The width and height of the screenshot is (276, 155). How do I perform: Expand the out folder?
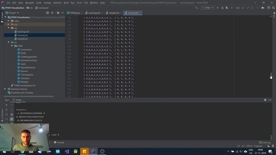[x=9, y=25]
